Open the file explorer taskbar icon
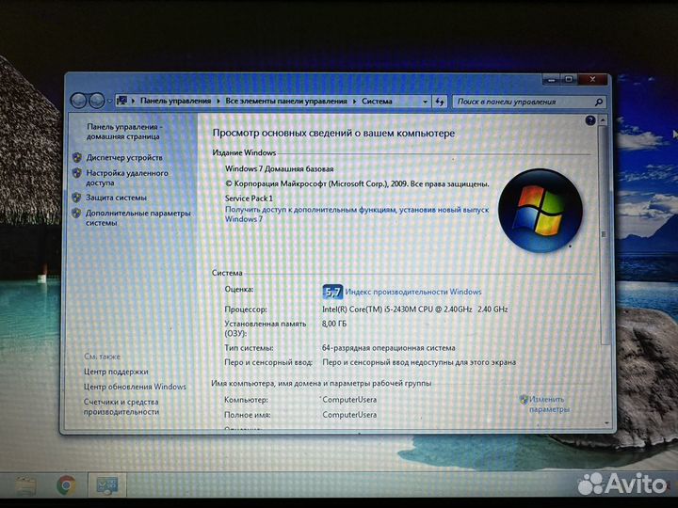The height and width of the screenshot is (508, 678). 24,485
